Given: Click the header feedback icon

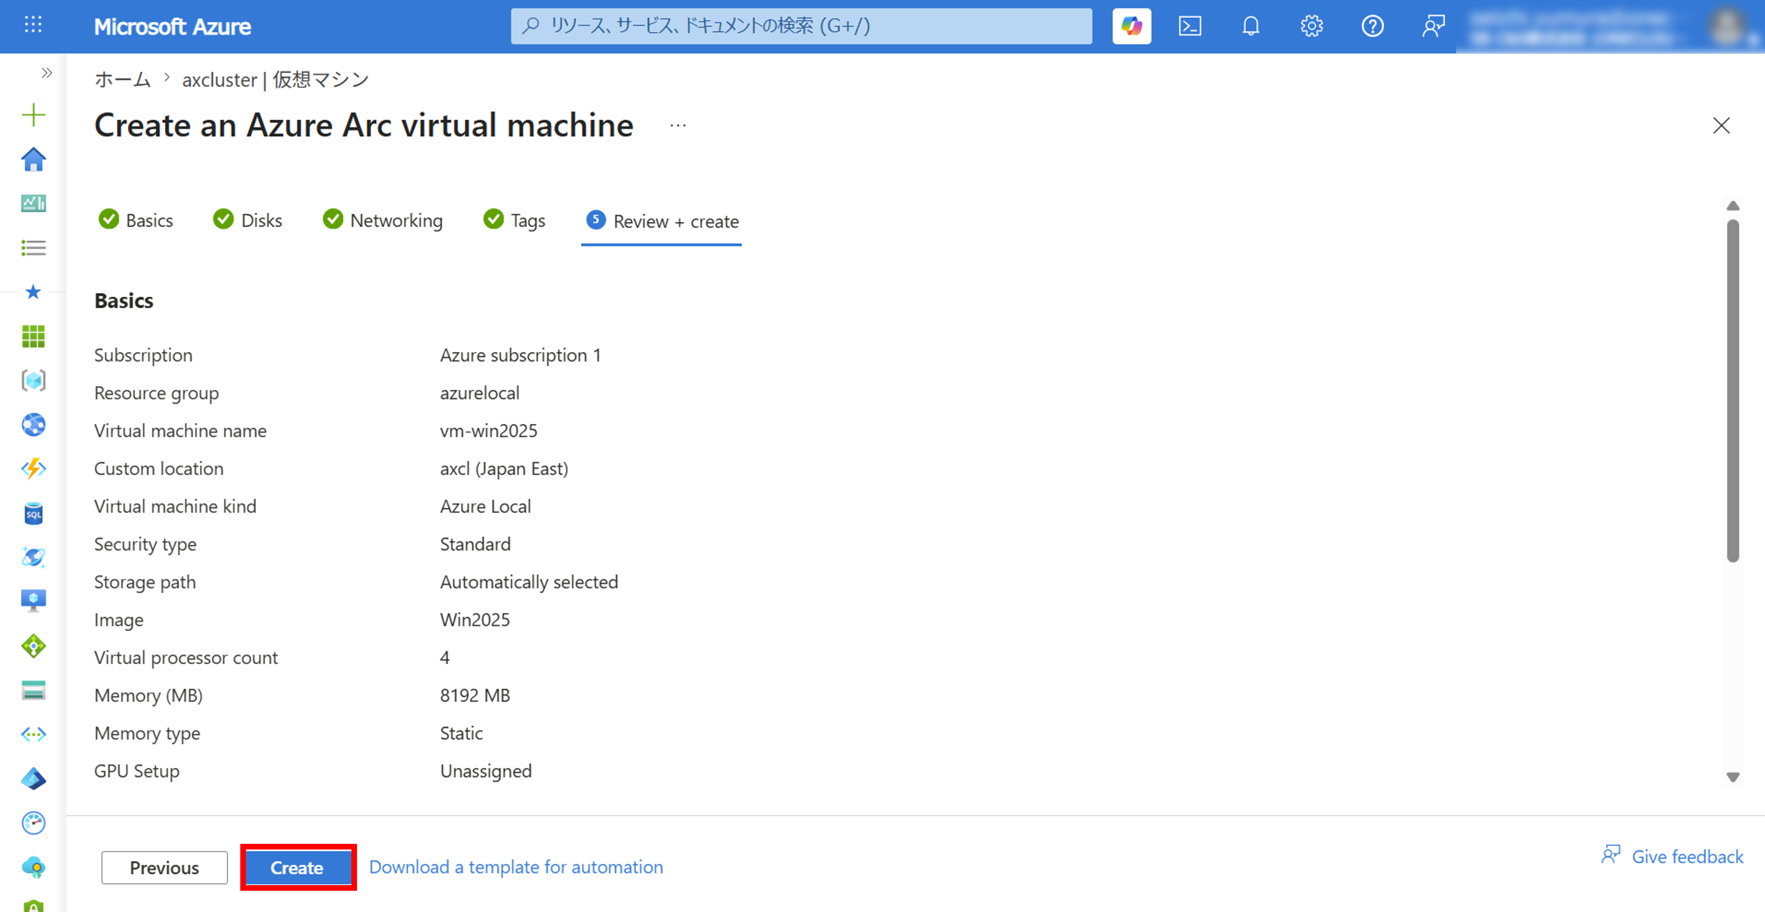Looking at the screenshot, I should coord(1433,26).
